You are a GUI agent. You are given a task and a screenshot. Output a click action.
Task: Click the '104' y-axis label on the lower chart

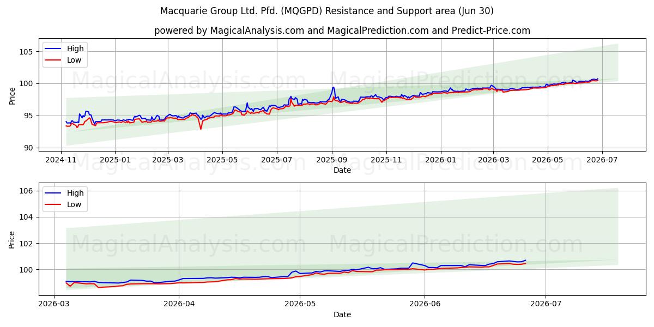26,217
